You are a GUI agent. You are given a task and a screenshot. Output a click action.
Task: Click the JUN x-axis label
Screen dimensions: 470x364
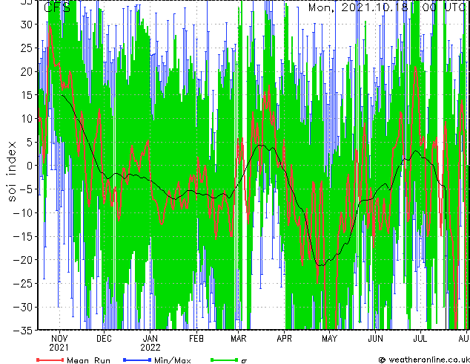376,339
